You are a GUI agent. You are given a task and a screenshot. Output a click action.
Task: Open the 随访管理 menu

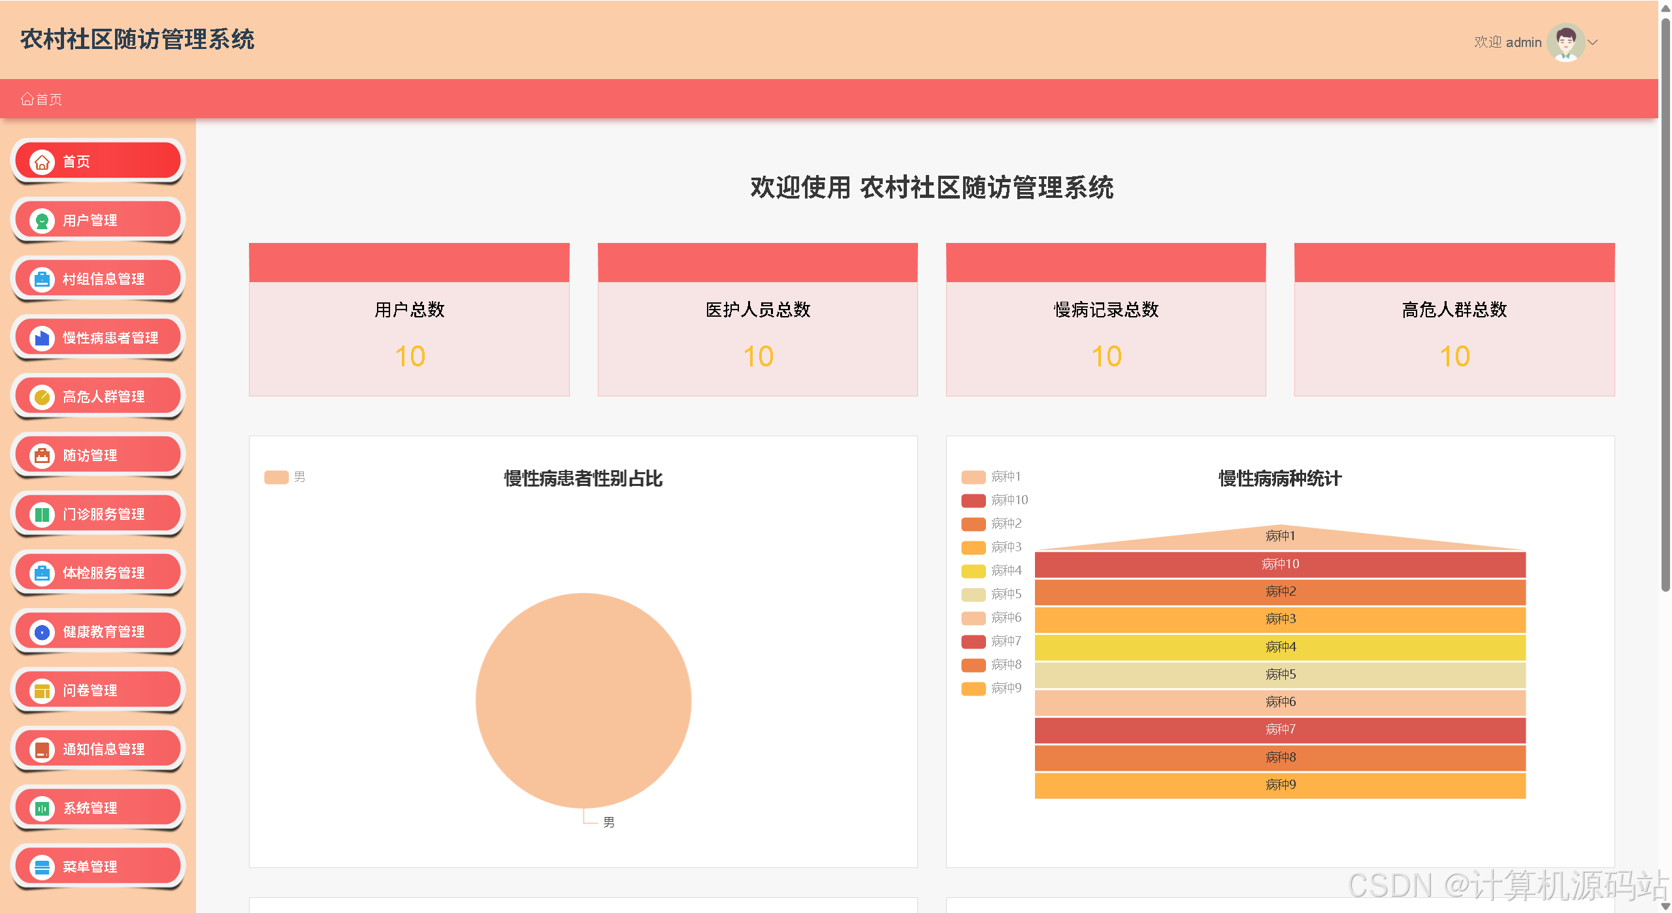[x=98, y=456]
